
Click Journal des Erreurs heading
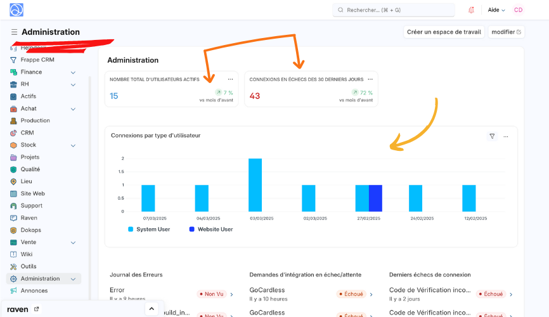pos(136,275)
